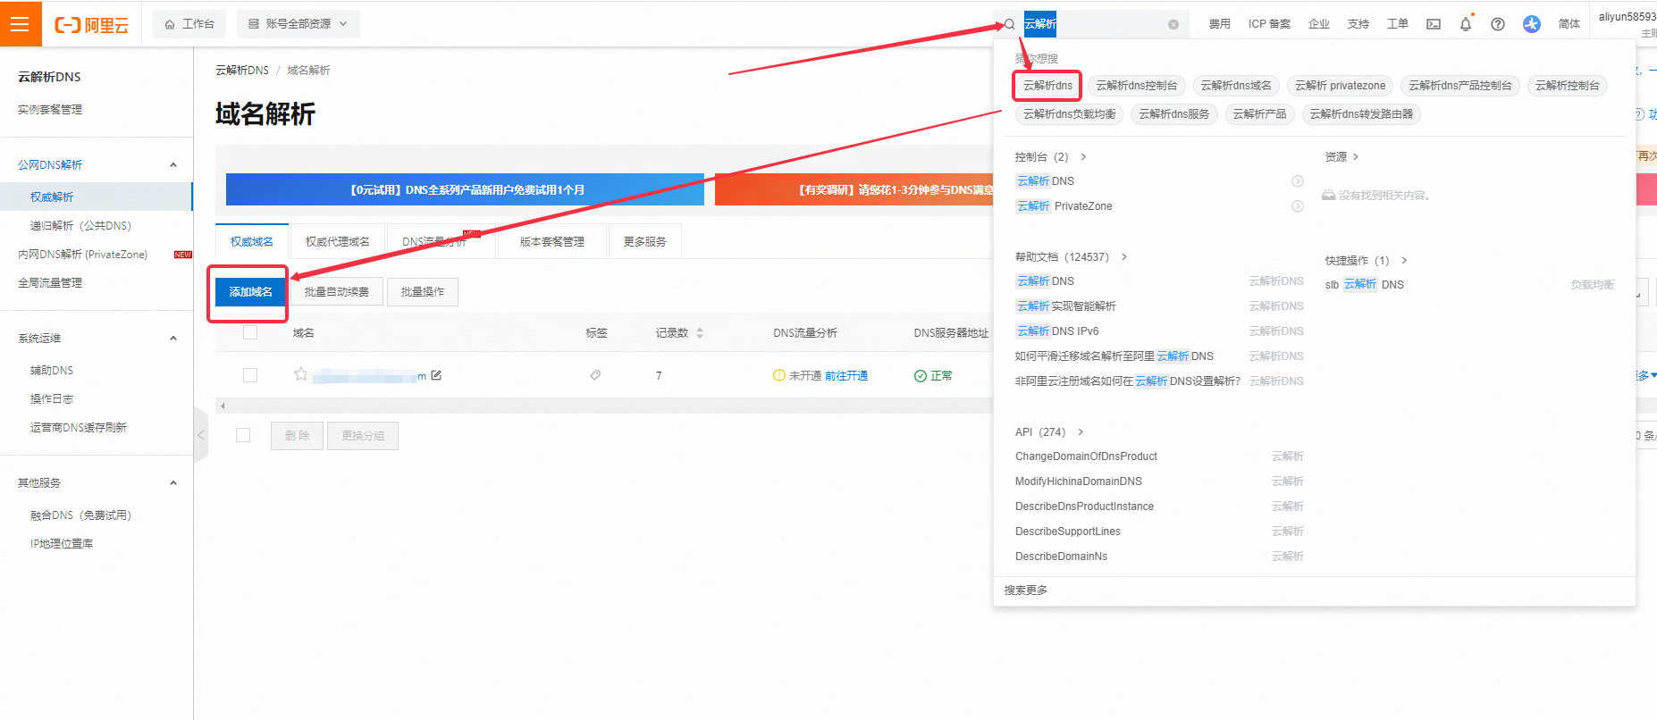Click the edit pencil icon beside domain
Image resolution: width=1657 pixels, height=720 pixels.
[436, 375]
